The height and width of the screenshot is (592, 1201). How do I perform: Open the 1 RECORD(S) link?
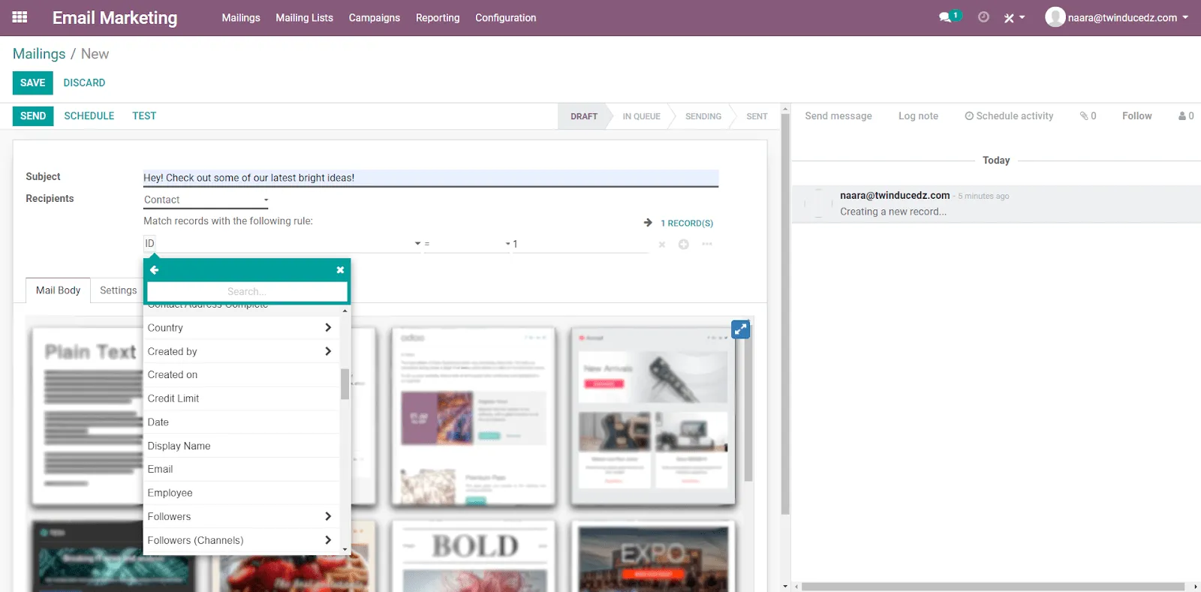tap(687, 224)
